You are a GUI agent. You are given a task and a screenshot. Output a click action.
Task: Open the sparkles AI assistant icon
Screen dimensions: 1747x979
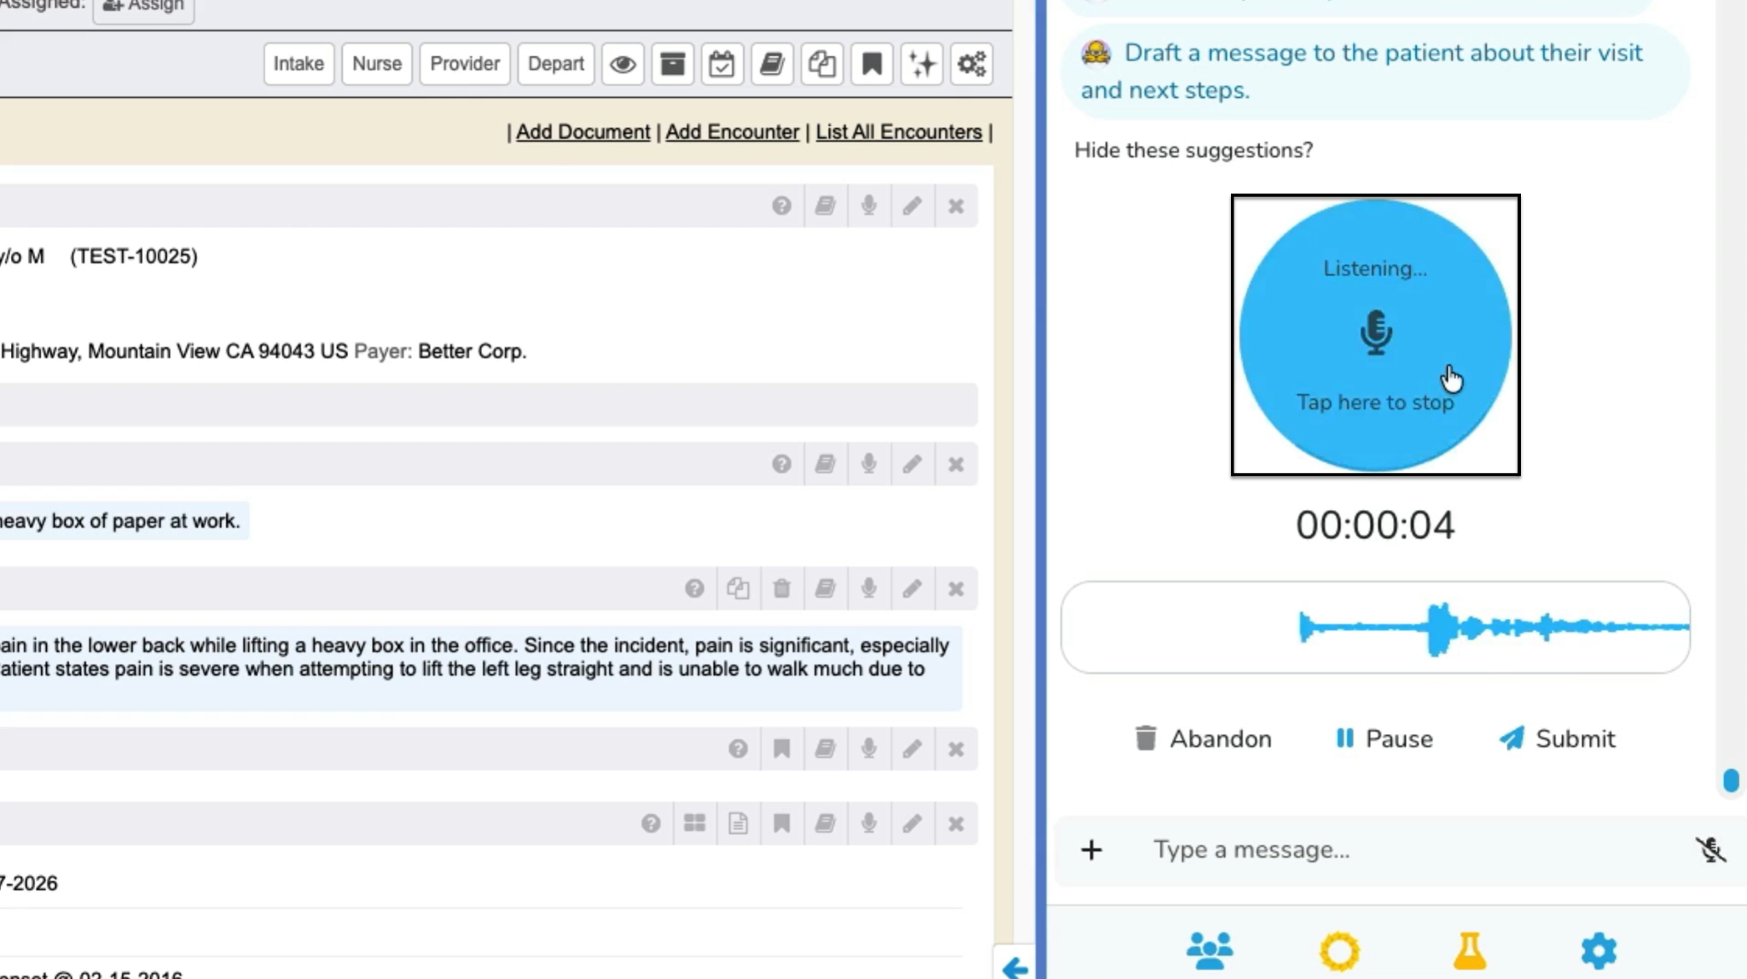point(922,64)
